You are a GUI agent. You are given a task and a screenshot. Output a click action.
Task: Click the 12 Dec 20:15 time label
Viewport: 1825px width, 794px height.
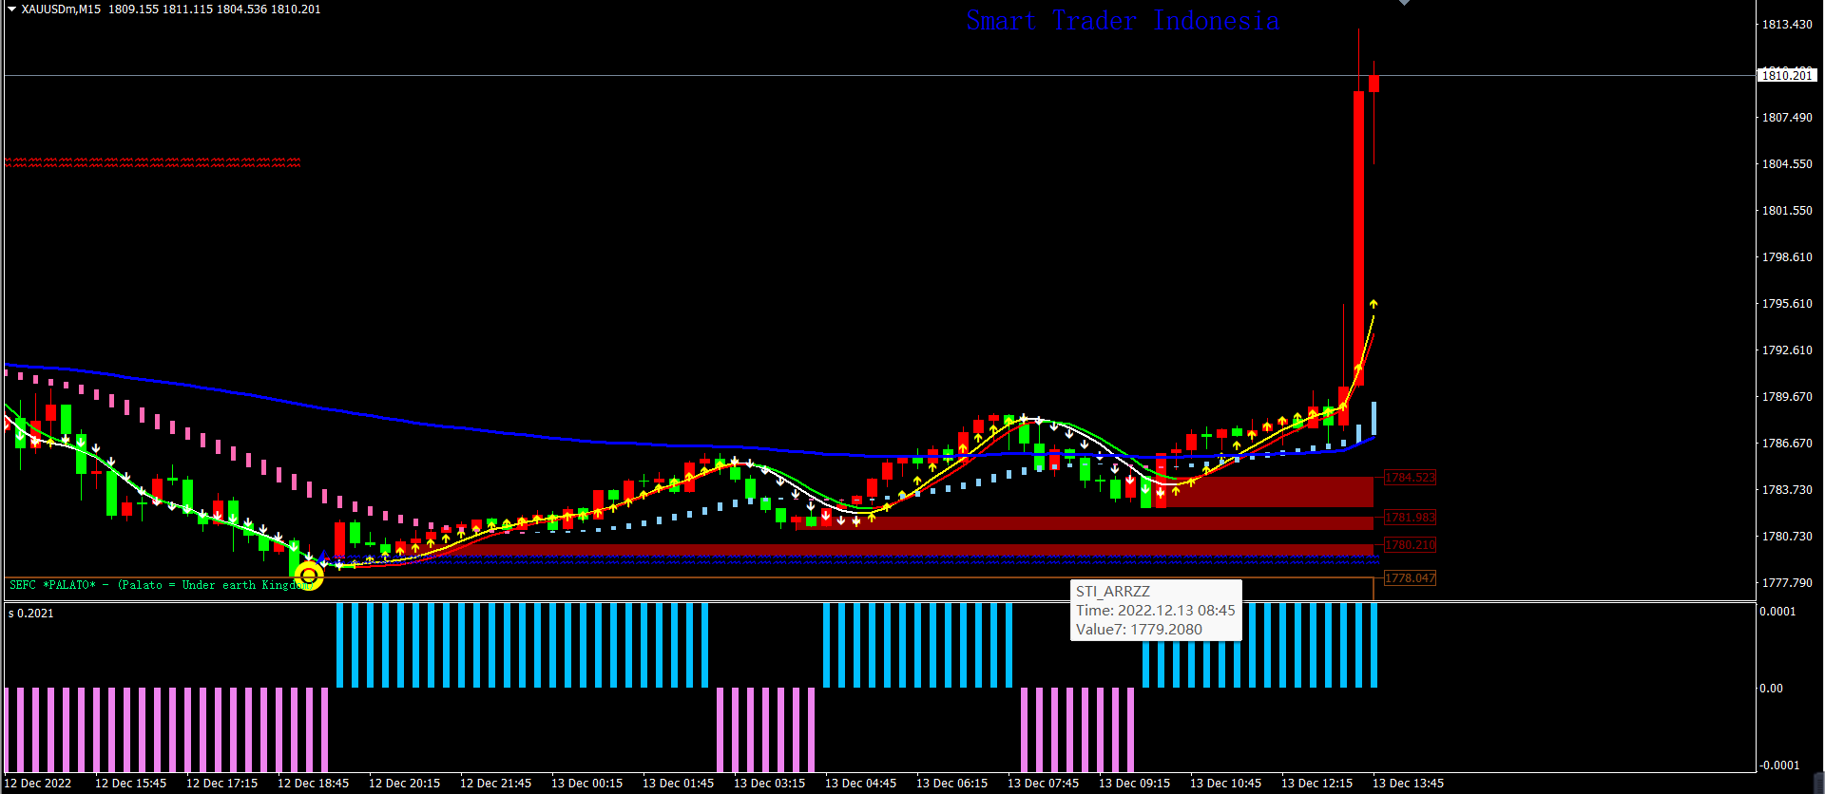click(x=404, y=784)
